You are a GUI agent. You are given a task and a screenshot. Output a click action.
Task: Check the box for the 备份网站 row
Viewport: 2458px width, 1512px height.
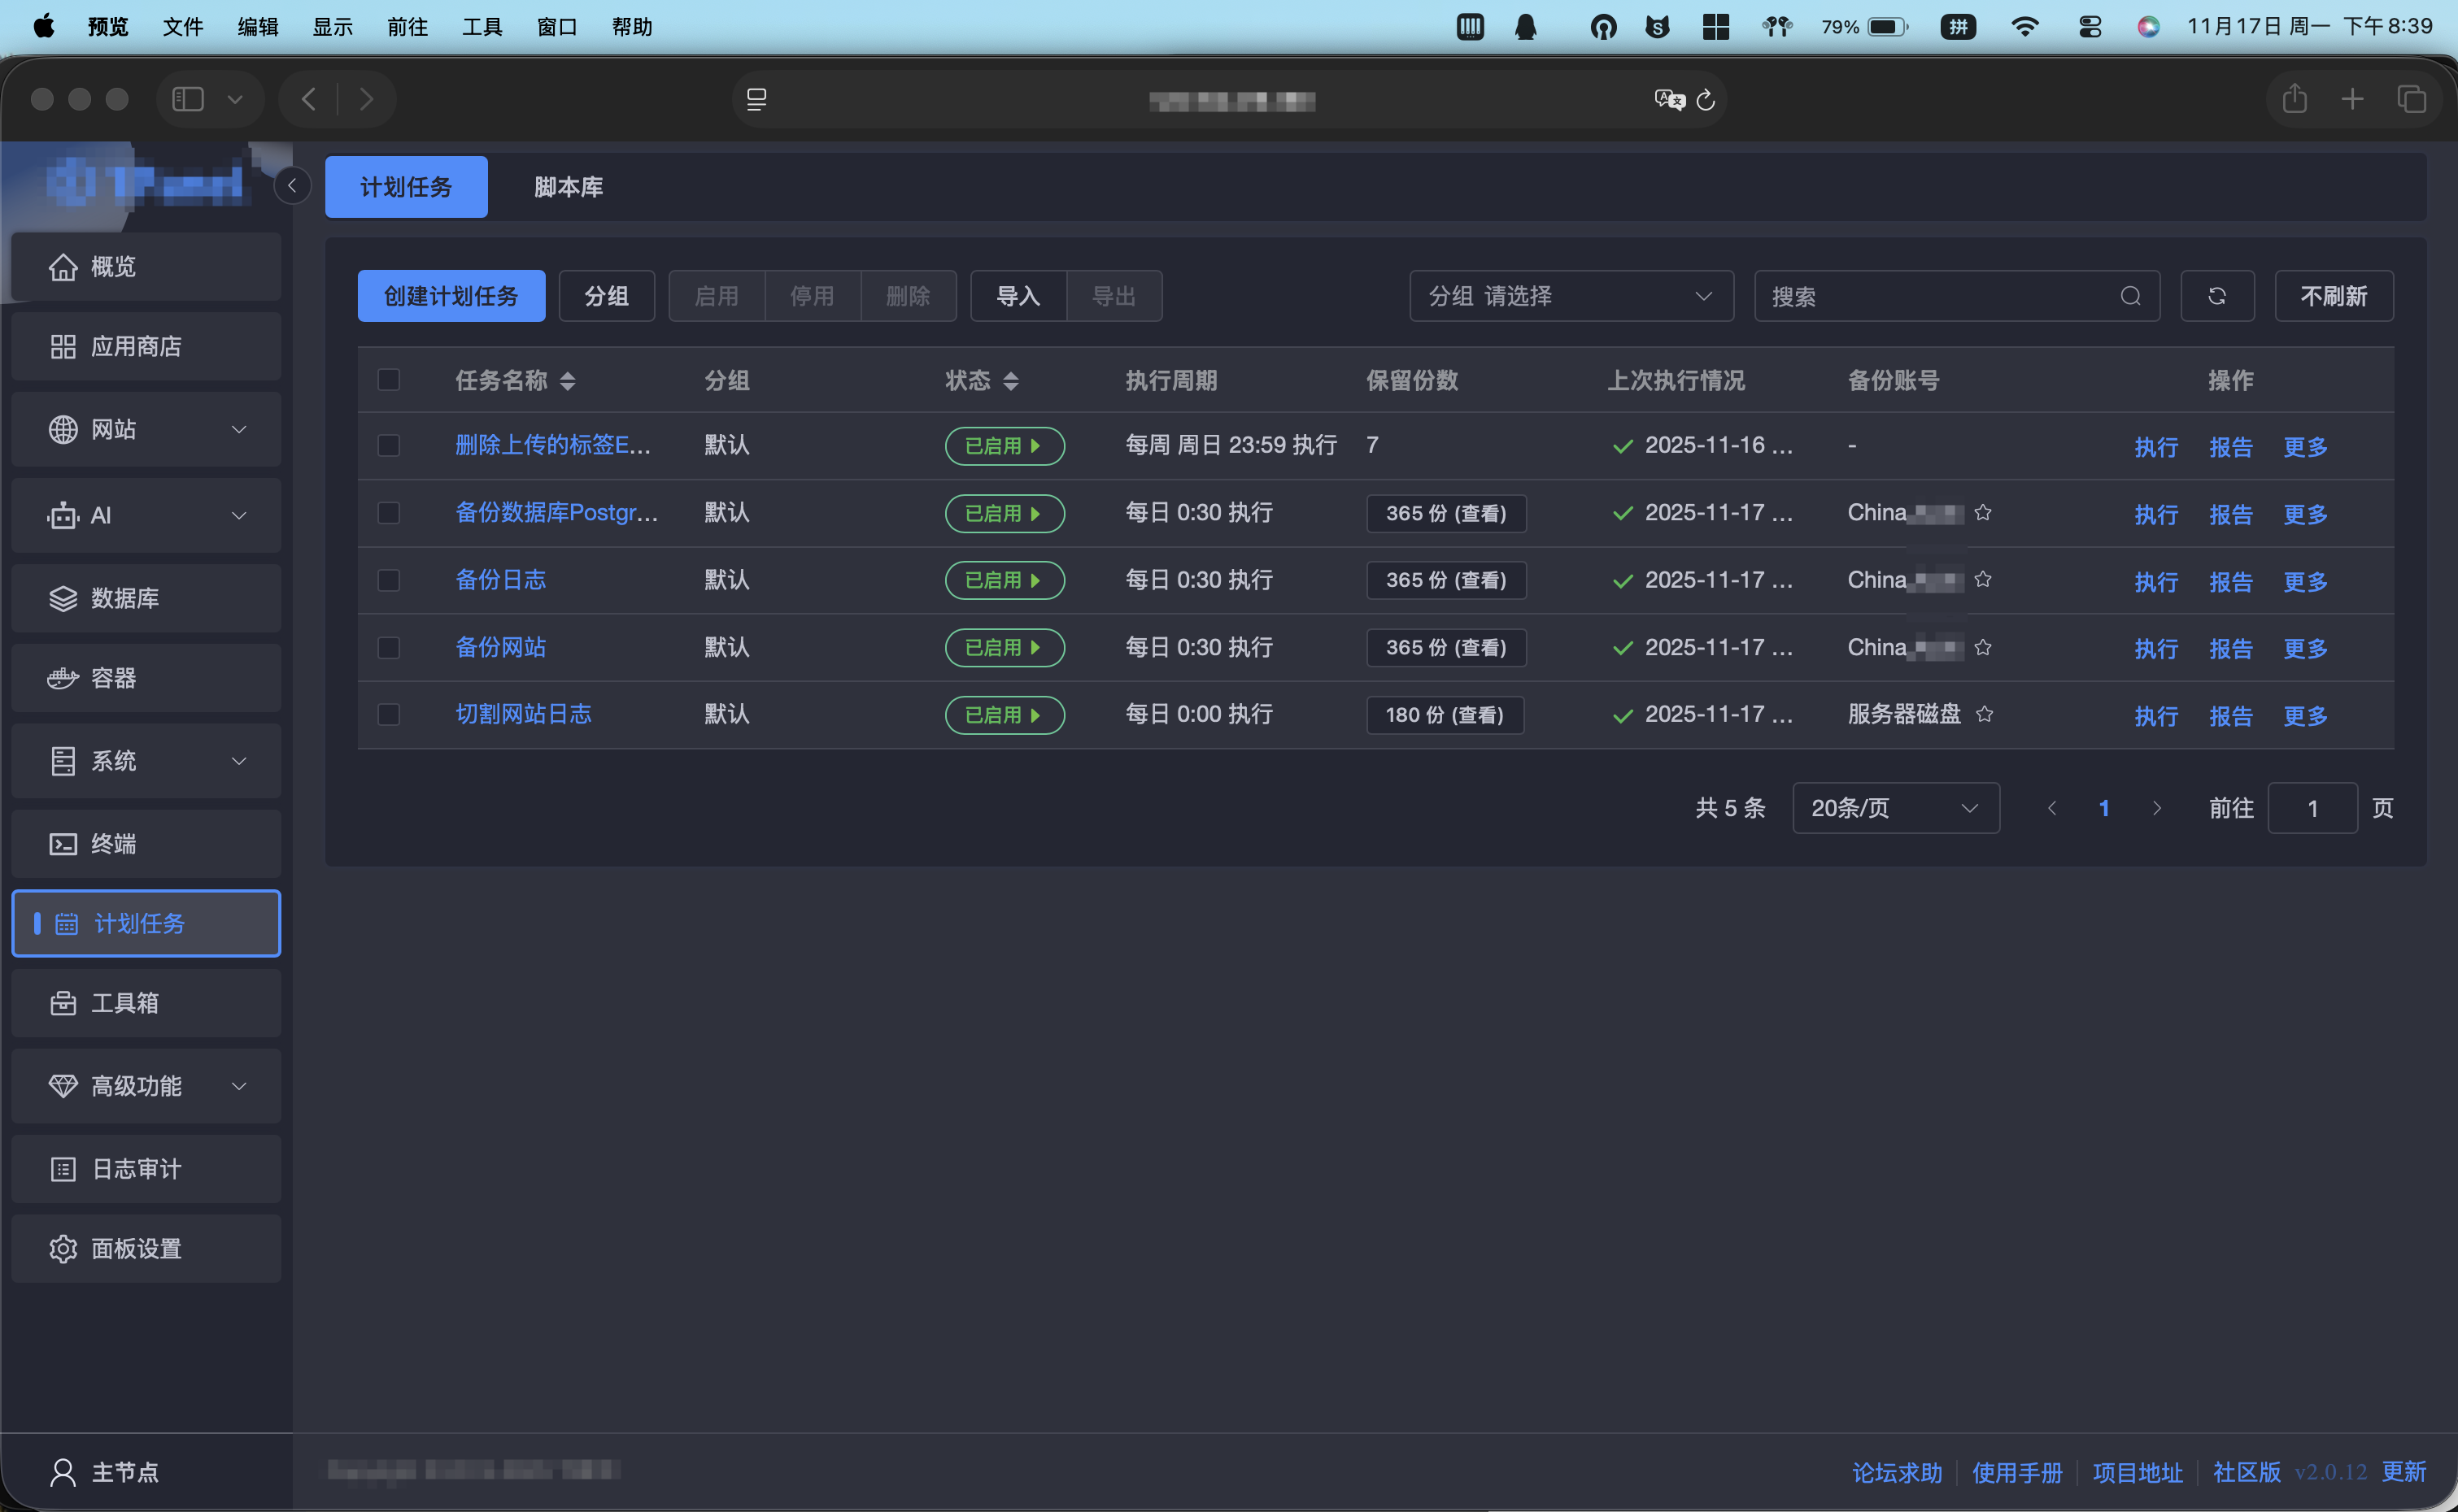[389, 648]
